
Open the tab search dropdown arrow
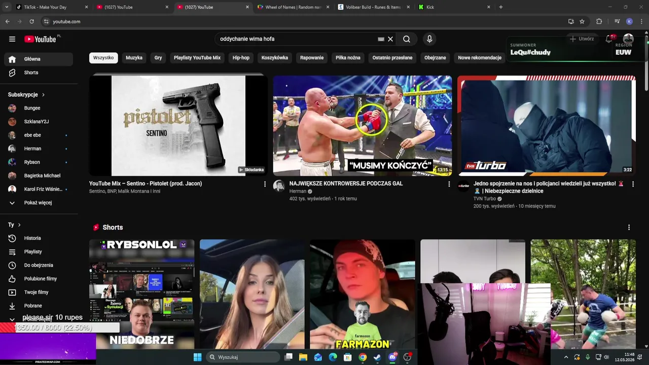click(x=7, y=7)
